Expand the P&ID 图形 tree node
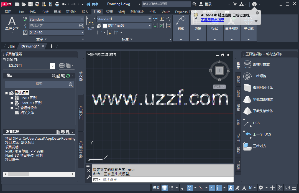The height and width of the screenshot is (193, 299). click(x=12, y=98)
